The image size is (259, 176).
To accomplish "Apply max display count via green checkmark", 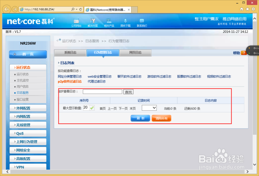I will (x=92, y=108).
